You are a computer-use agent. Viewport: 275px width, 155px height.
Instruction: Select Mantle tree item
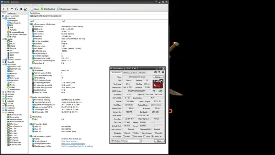coord(12,85)
